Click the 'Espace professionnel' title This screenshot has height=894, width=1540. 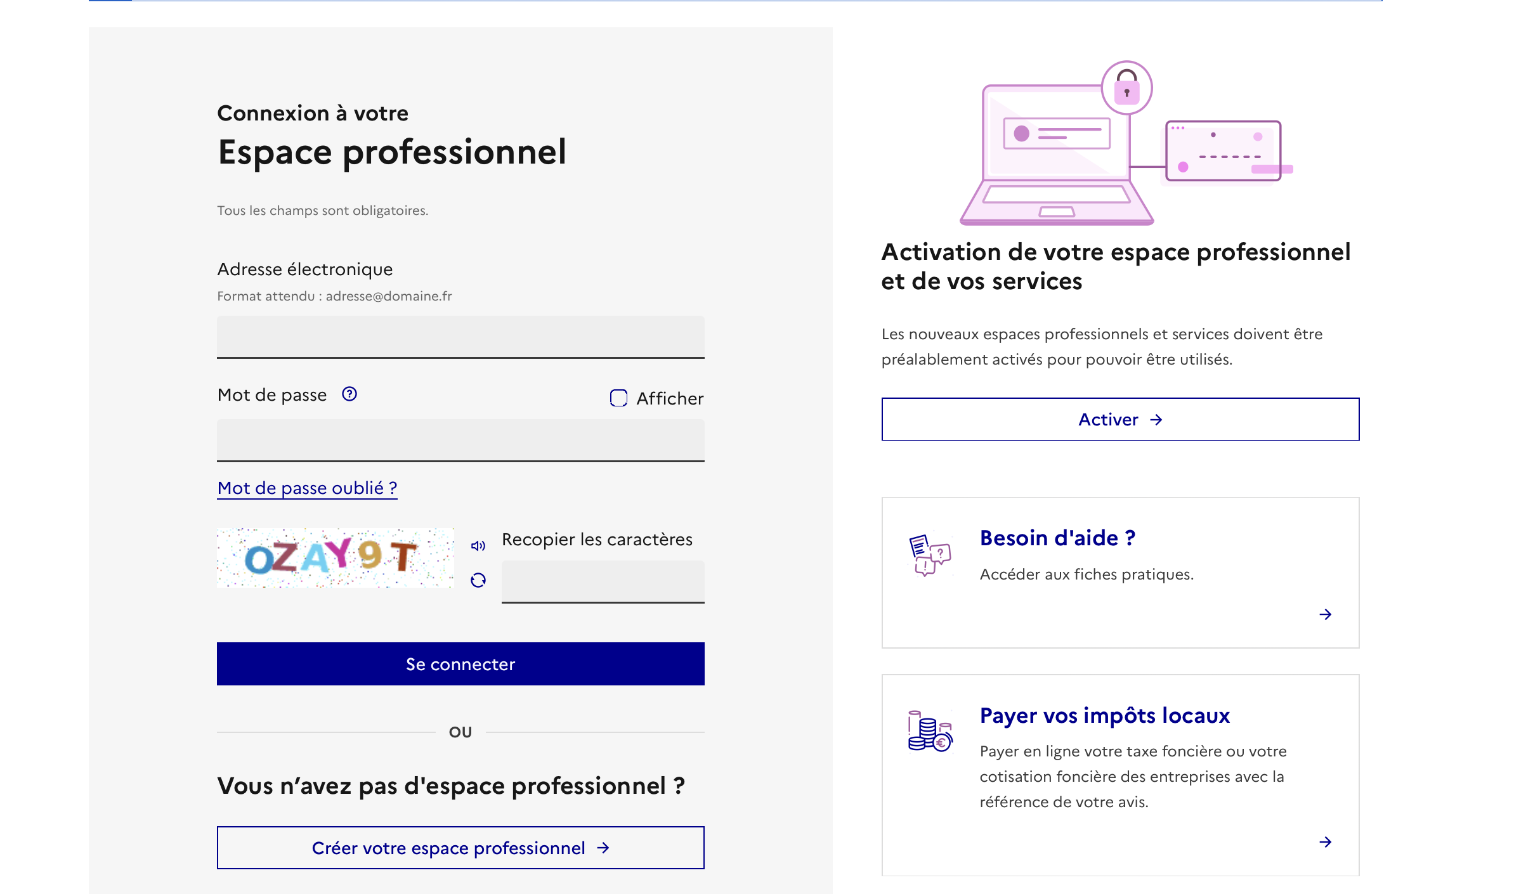(x=392, y=153)
